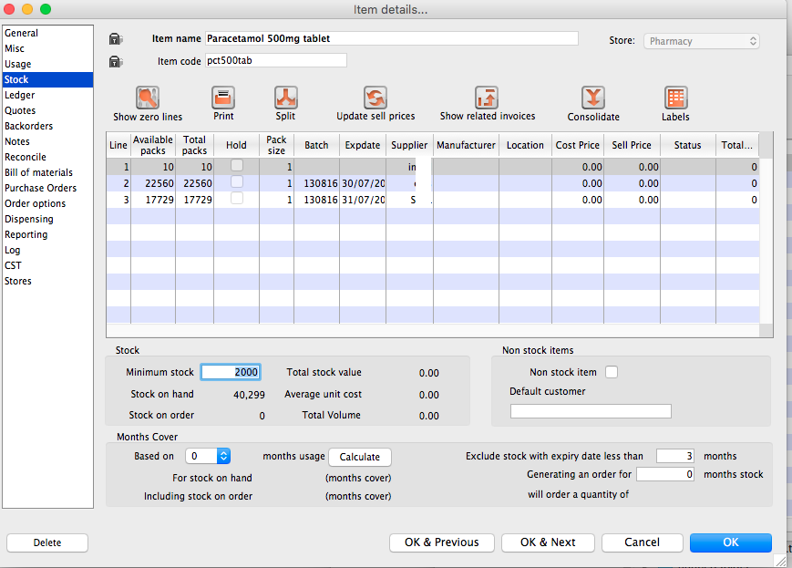Click the lock icon beside Item name

coord(116,39)
